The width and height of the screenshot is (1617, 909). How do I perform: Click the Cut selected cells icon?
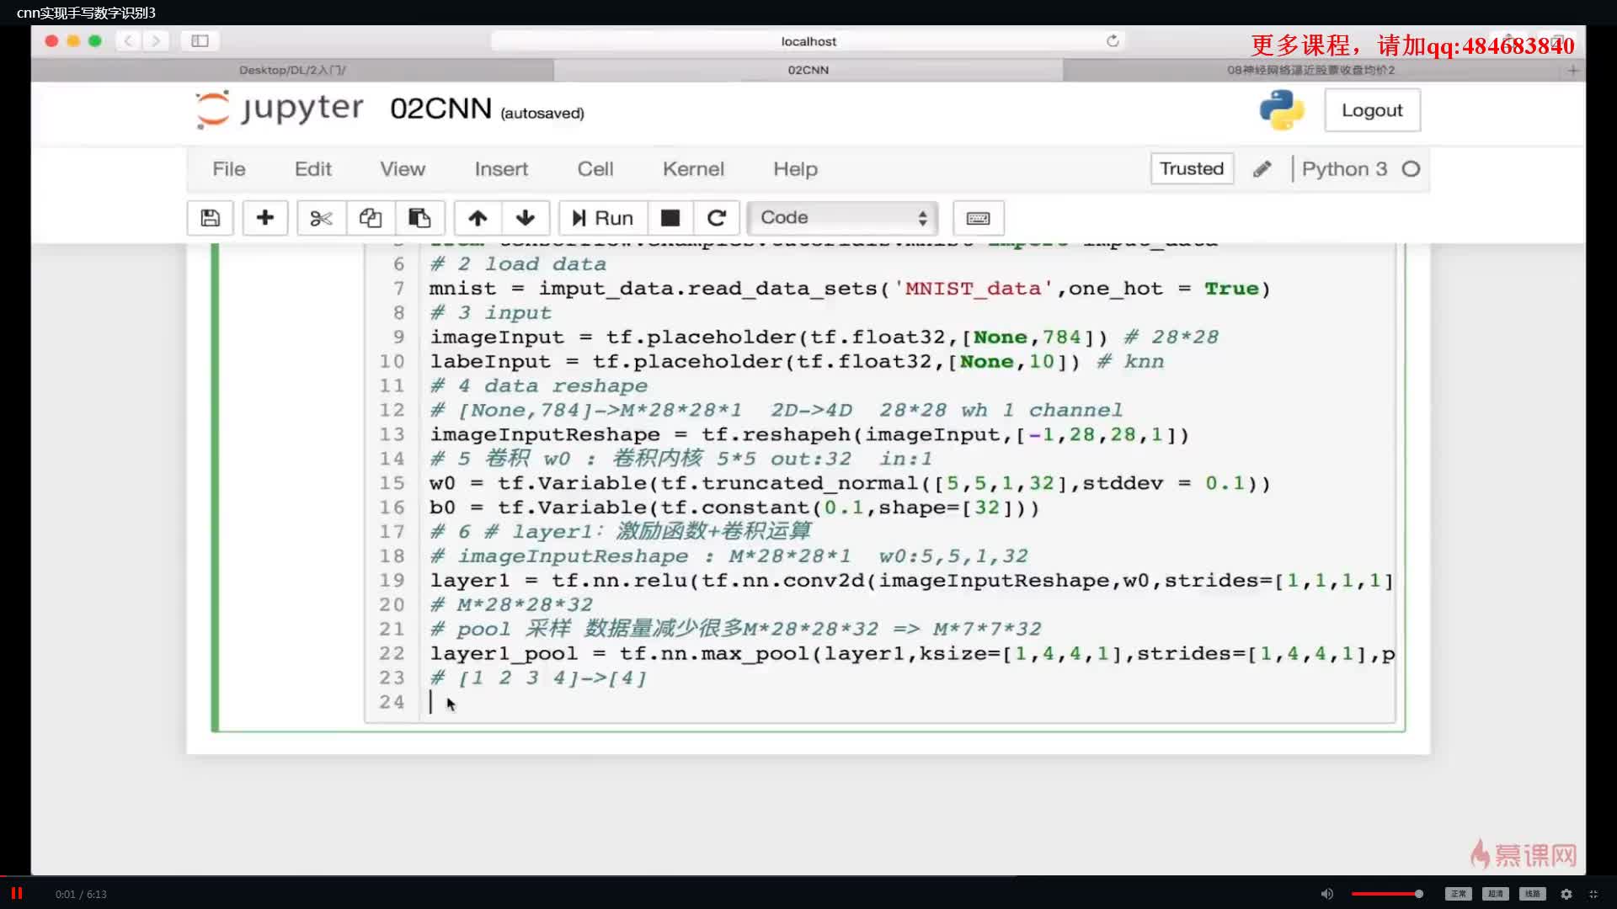coord(320,217)
